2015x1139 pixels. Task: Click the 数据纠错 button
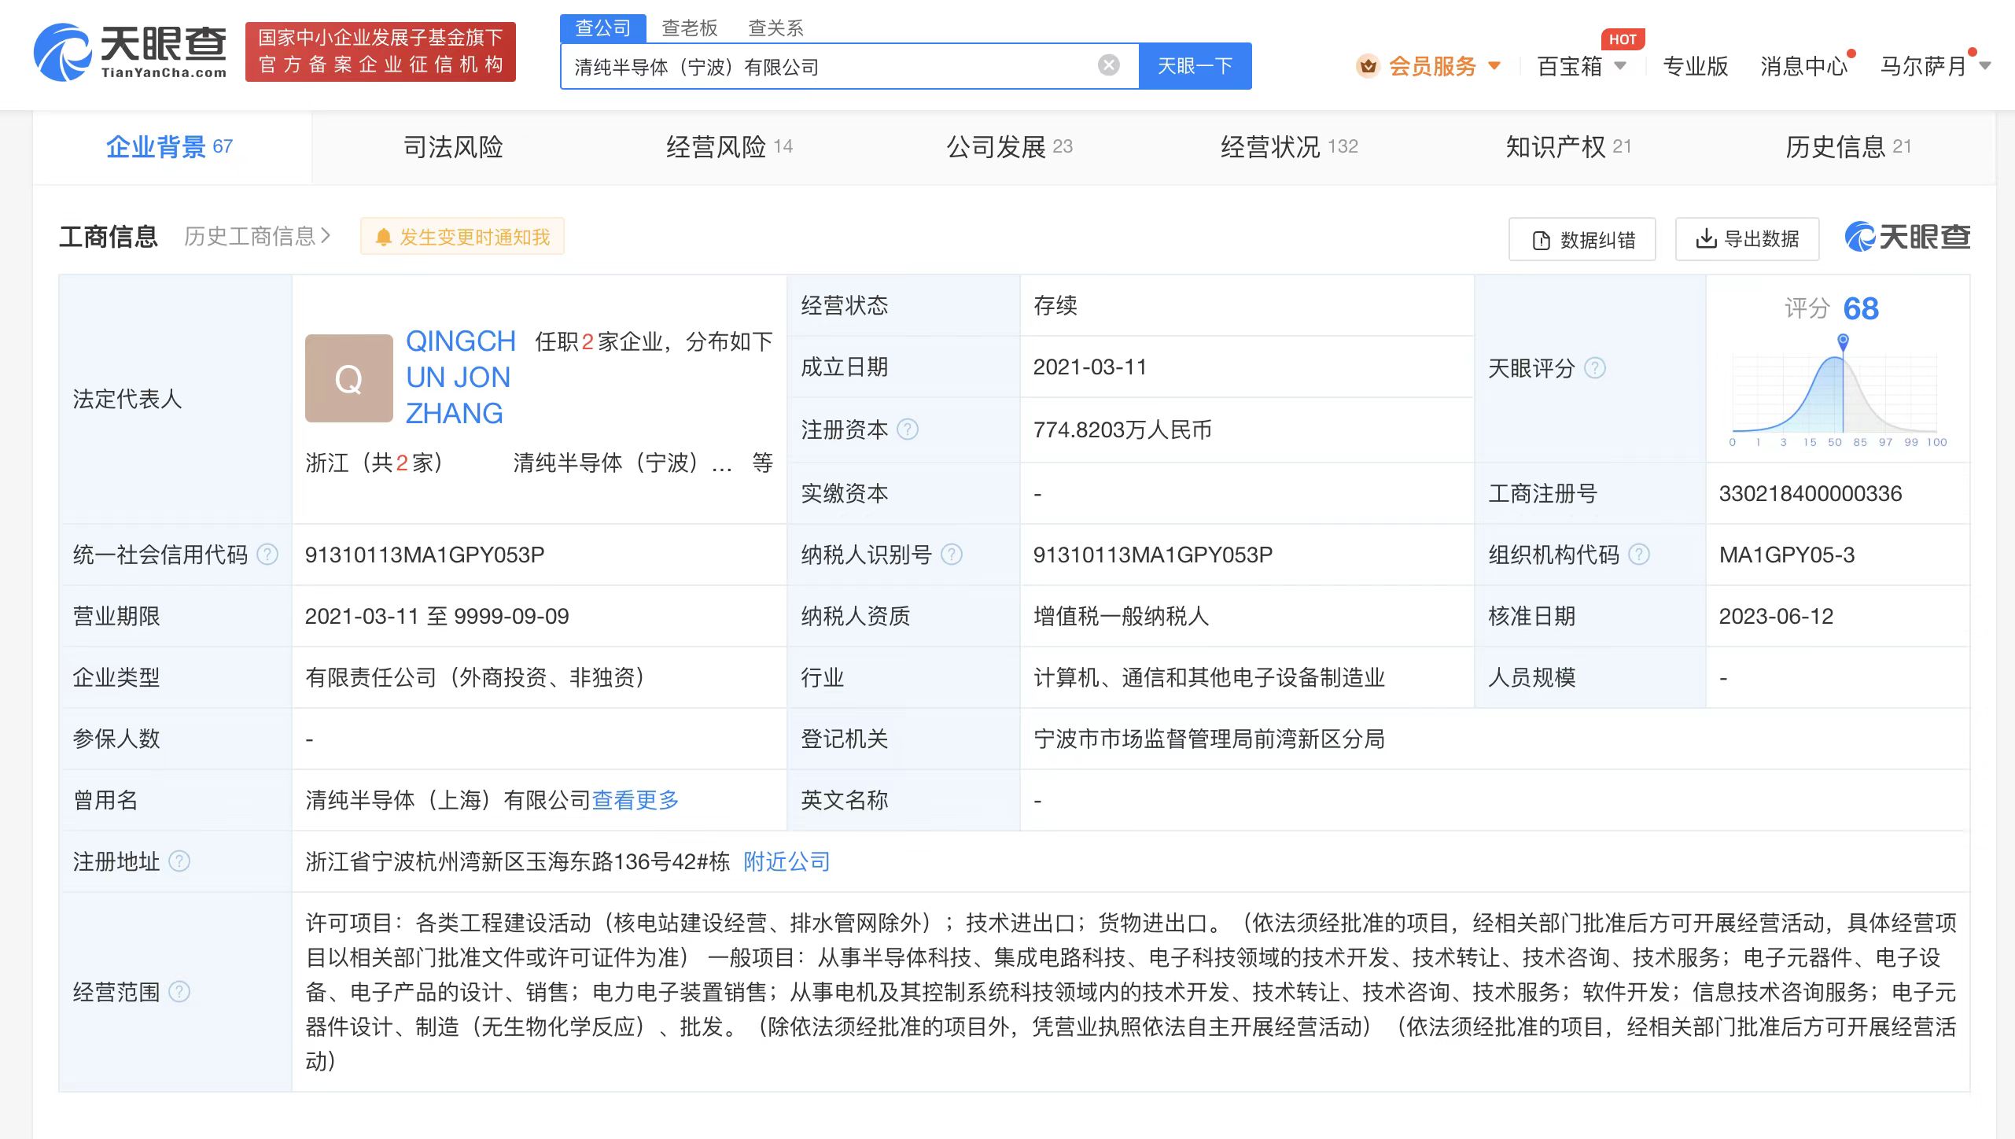point(1582,239)
